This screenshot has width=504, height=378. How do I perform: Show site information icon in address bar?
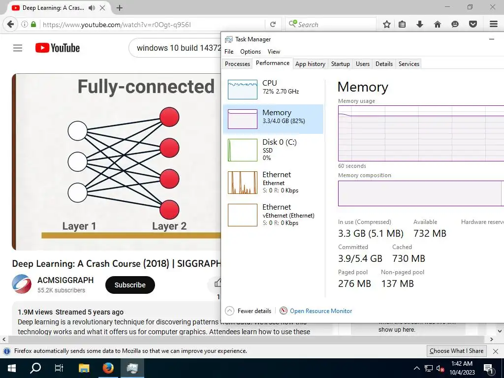[x=25, y=25]
